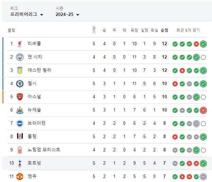
Task: Click the Liverpool club crest icon
Action: point(20,44)
